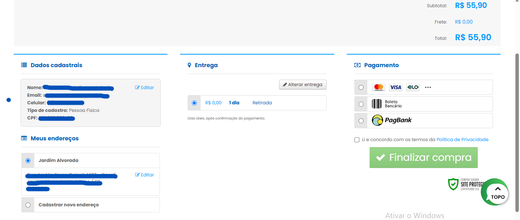Click the map pin icon beside Entrega
This screenshot has width=520, height=220.
[190, 65]
